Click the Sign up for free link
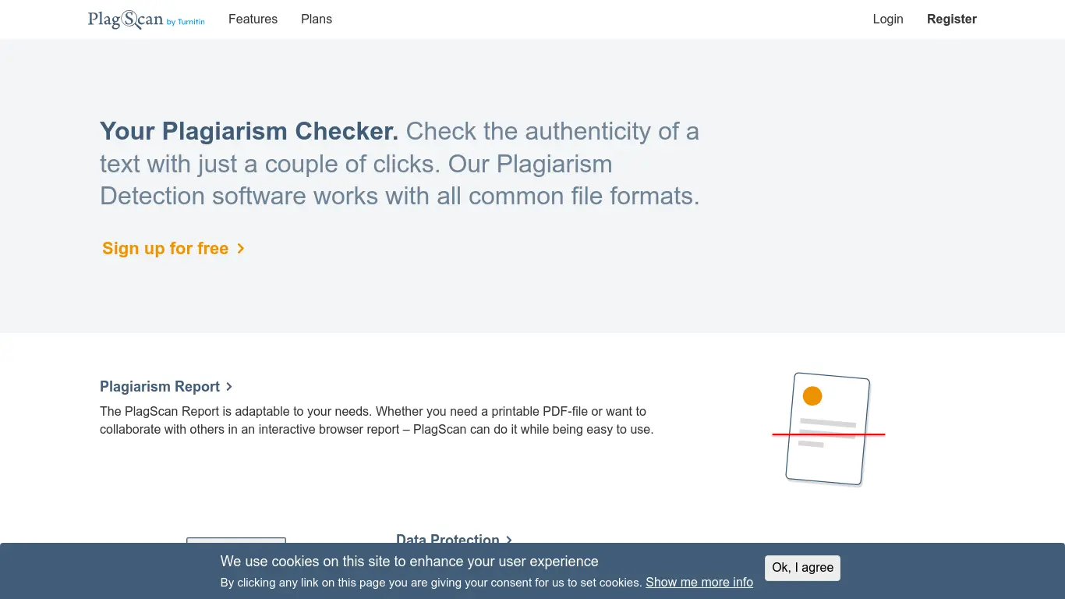This screenshot has height=599, width=1065. coord(173,248)
